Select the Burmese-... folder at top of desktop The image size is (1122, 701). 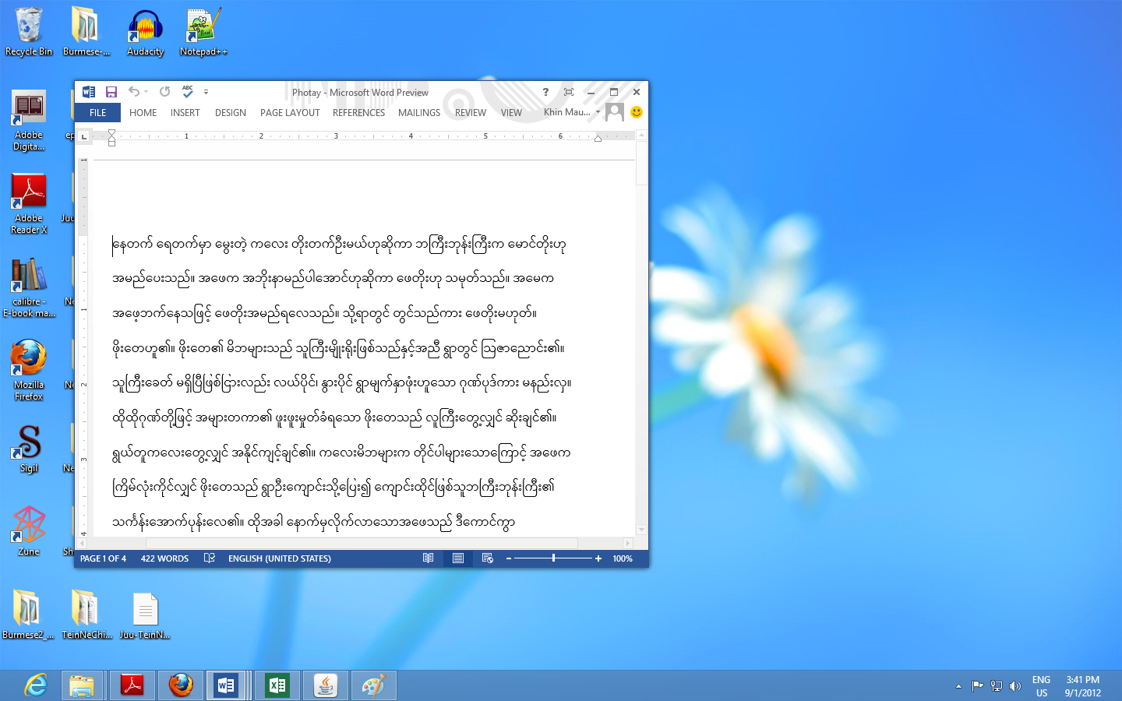click(86, 32)
